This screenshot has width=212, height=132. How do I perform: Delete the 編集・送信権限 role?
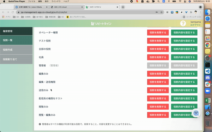(158, 82)
